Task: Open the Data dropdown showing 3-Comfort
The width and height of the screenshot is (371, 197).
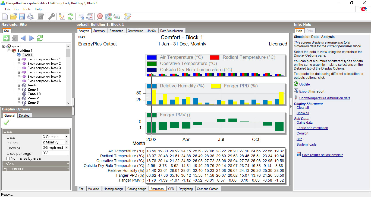Action: pos(55,137)
